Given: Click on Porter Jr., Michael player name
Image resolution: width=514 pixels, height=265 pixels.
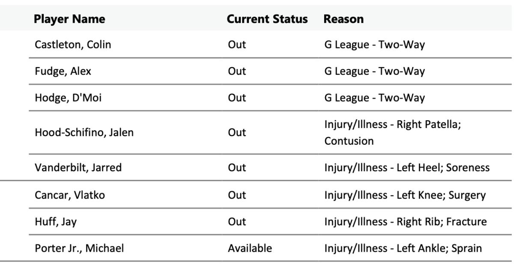Looking at the screenshot, I should [79, 248].
